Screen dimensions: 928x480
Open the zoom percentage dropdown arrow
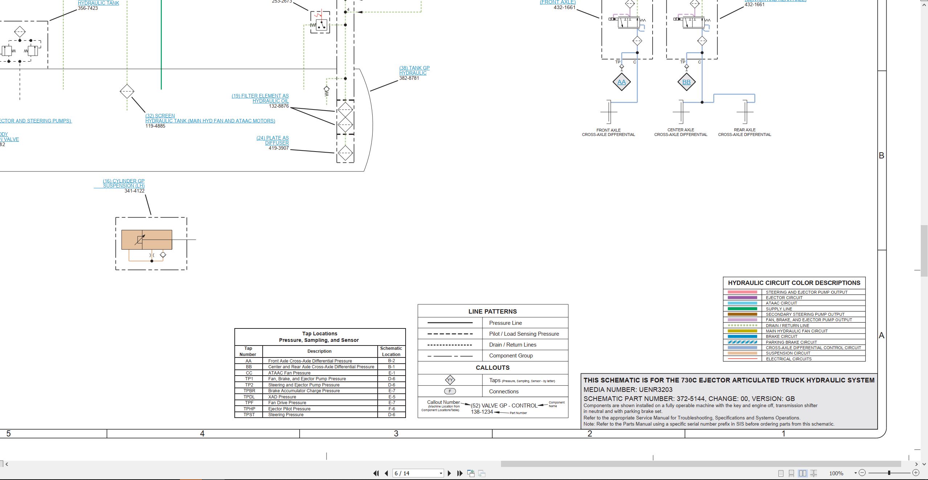coord(855,473)
